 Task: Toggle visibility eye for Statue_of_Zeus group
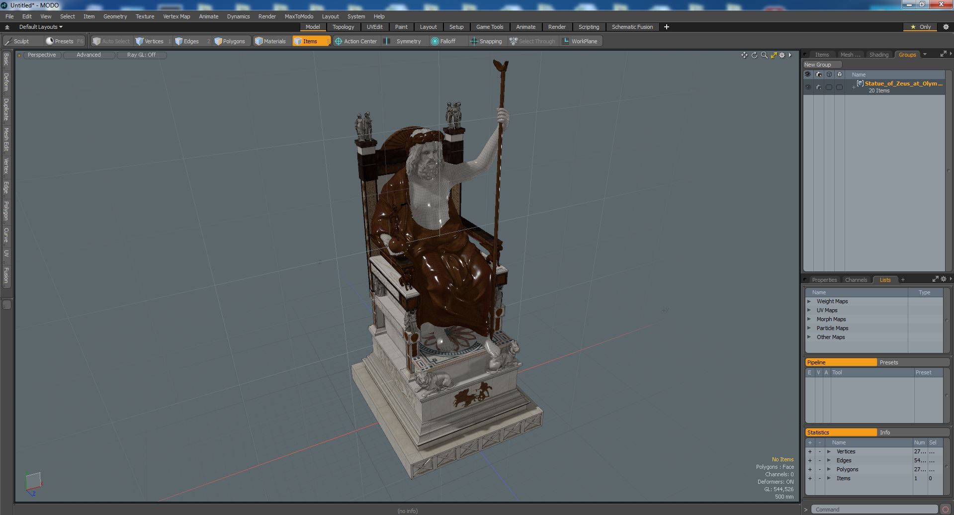(808, 87)
